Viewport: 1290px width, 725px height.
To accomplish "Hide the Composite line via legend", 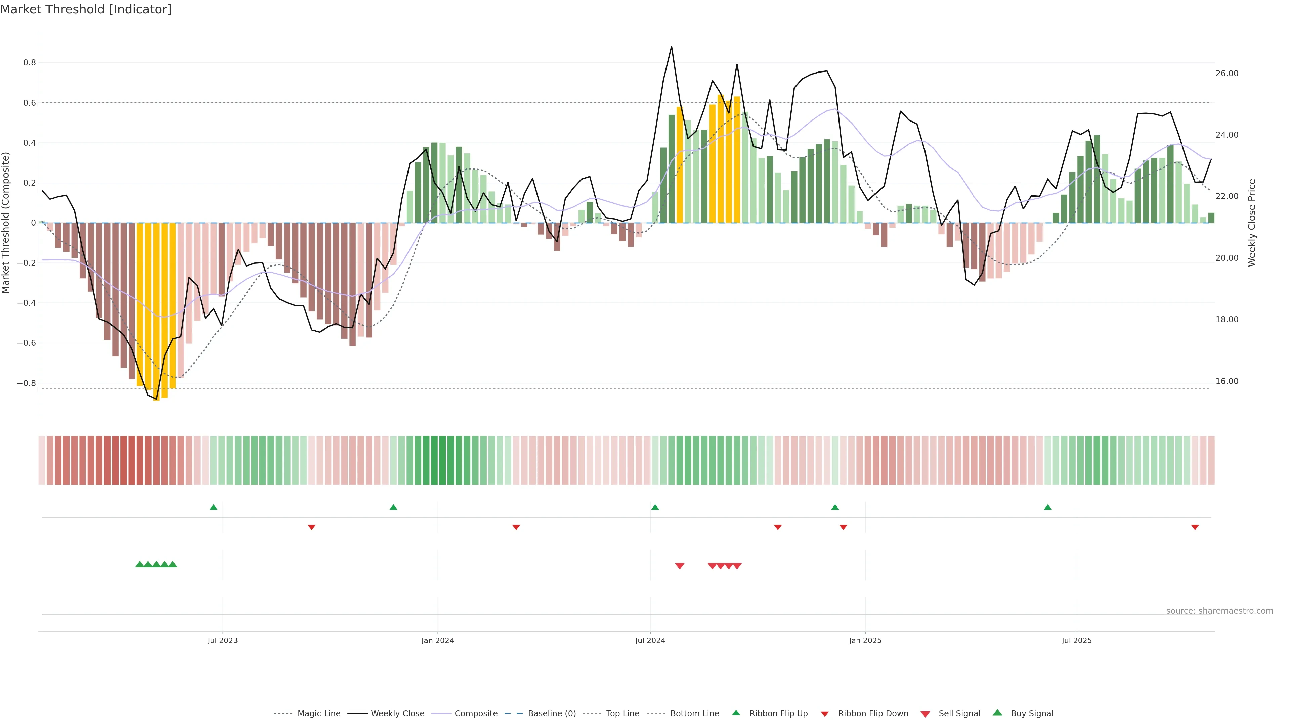I will (476, 714).
